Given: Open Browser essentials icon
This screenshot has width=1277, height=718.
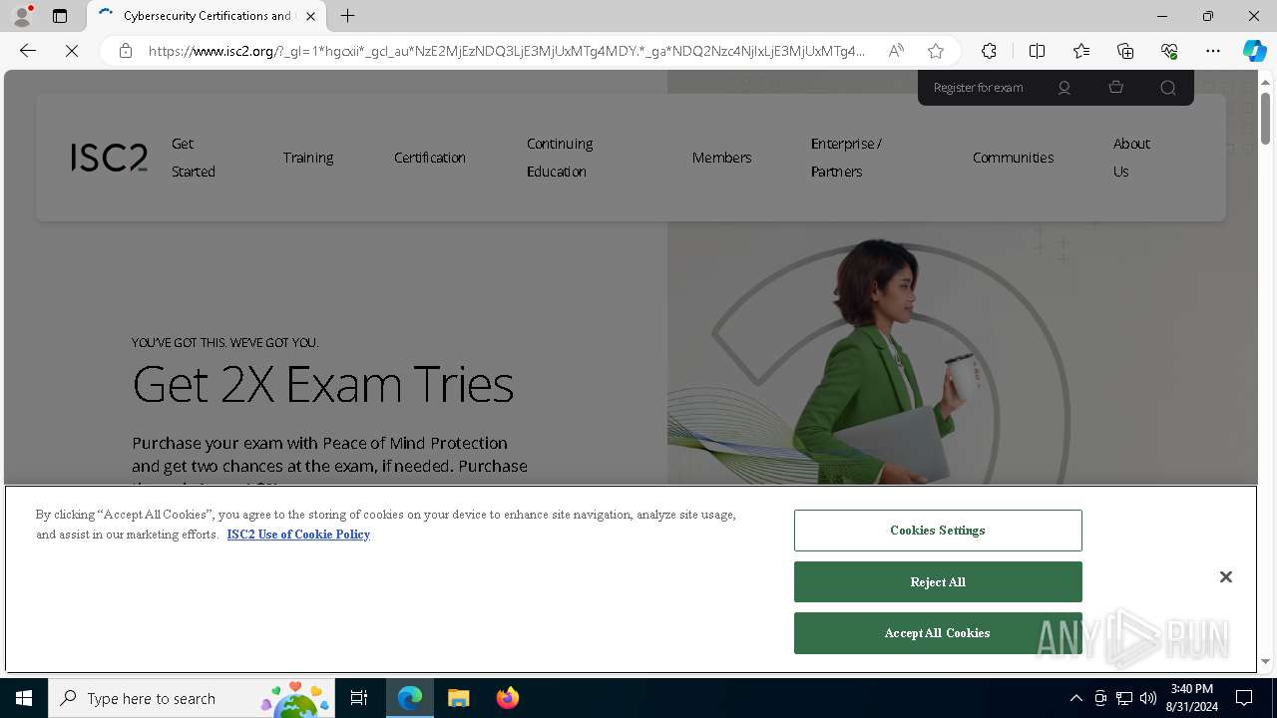Looking at the screenshot, I should click(x=1169, y=51).
